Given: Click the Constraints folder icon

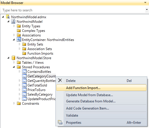Looking at the screenshot, I should [x=19, y=103].
